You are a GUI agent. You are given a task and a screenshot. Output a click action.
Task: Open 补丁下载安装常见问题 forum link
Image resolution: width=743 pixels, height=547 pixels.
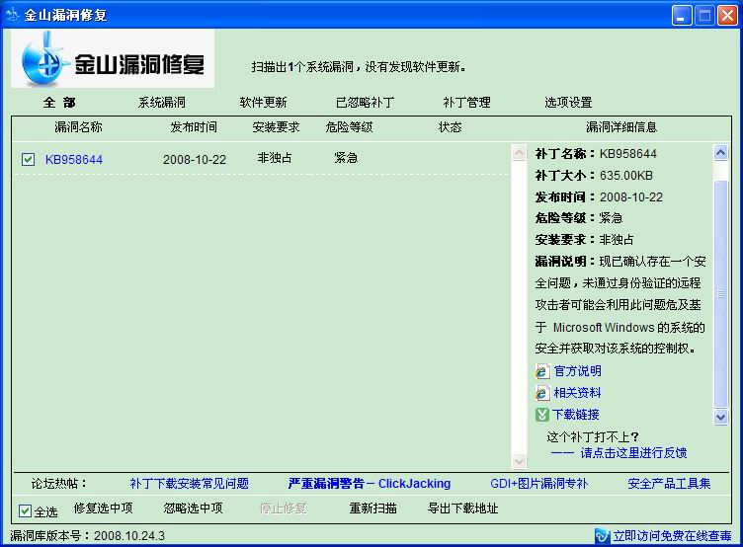coord(190,484)
